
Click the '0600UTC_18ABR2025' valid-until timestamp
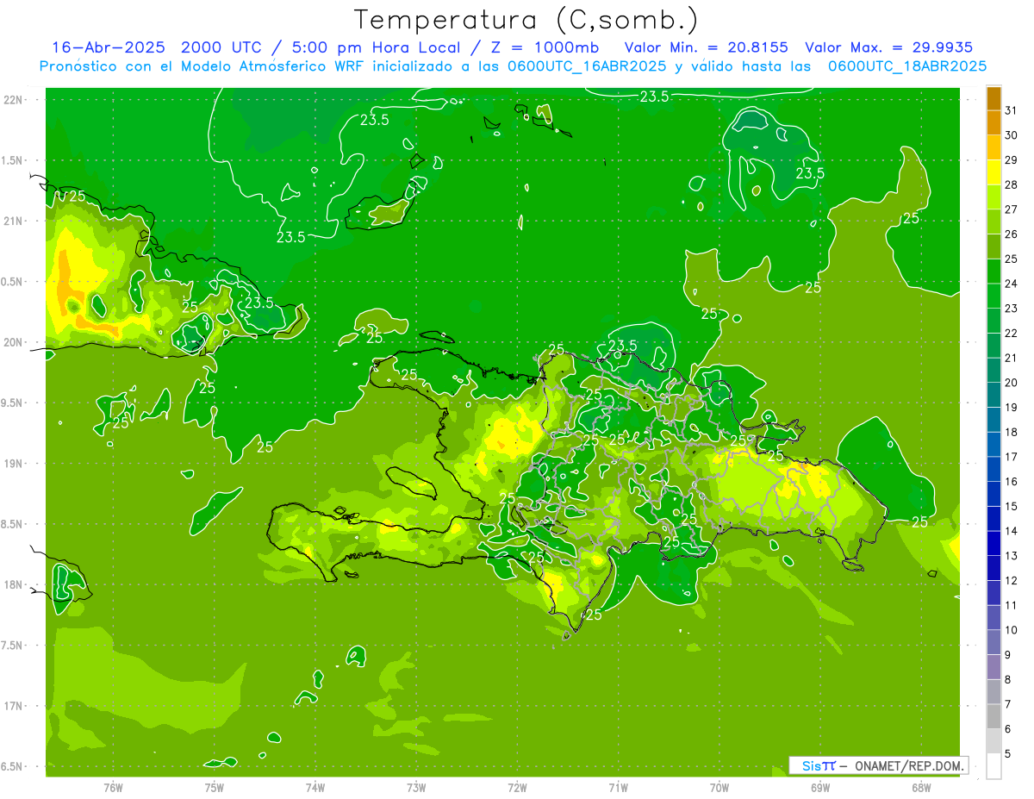click(907, 66)
